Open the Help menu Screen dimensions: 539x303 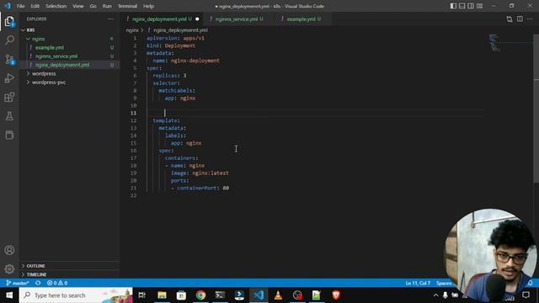click(148, 6)
